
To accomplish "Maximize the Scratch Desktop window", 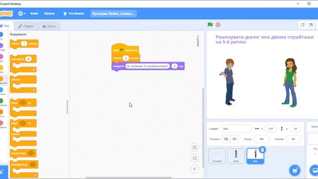I will coord(309,3).
